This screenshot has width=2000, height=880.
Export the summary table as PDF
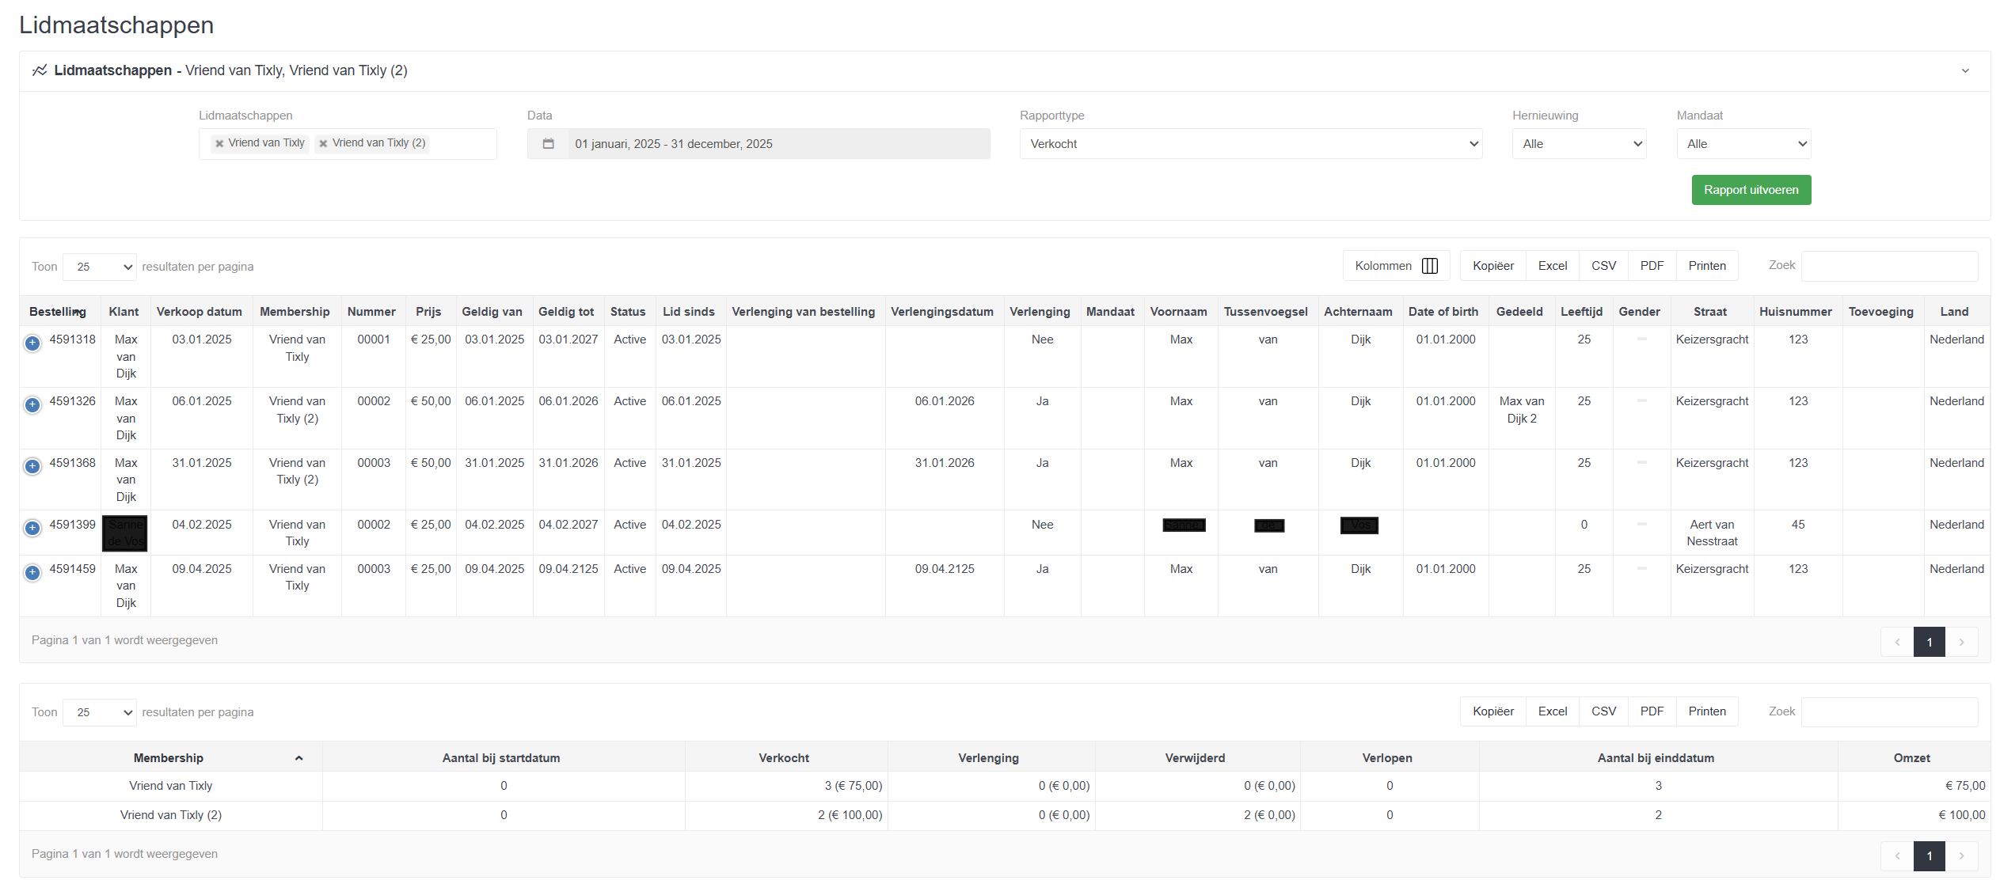[x=1652, y=711]
